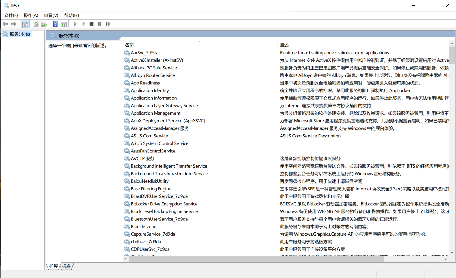Toggle the action pane toolbar icon

pos(64,24)
